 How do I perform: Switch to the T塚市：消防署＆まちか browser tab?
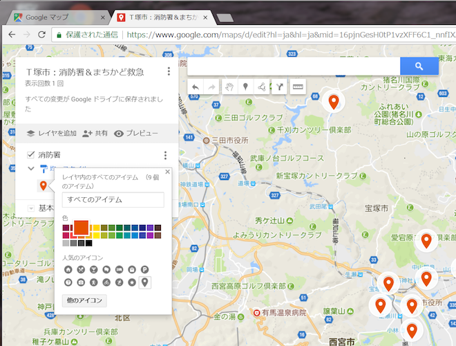[163, 17]
